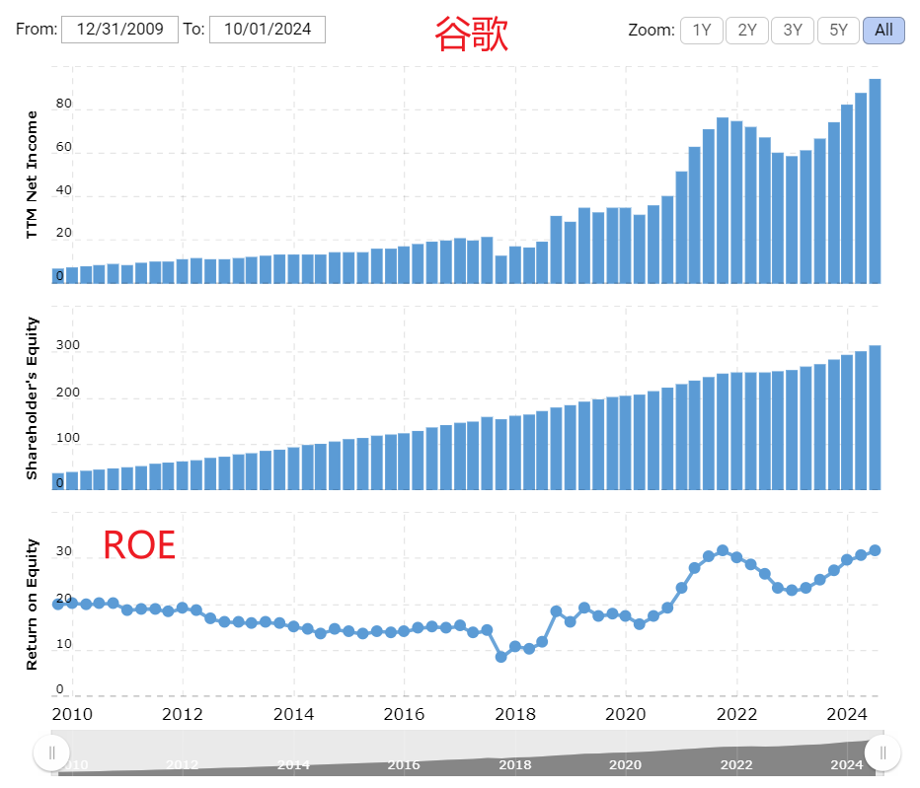Click the Shareholder's Equity axis title
The height and width of the screenshot is (788, 920).
pos(32,398)
